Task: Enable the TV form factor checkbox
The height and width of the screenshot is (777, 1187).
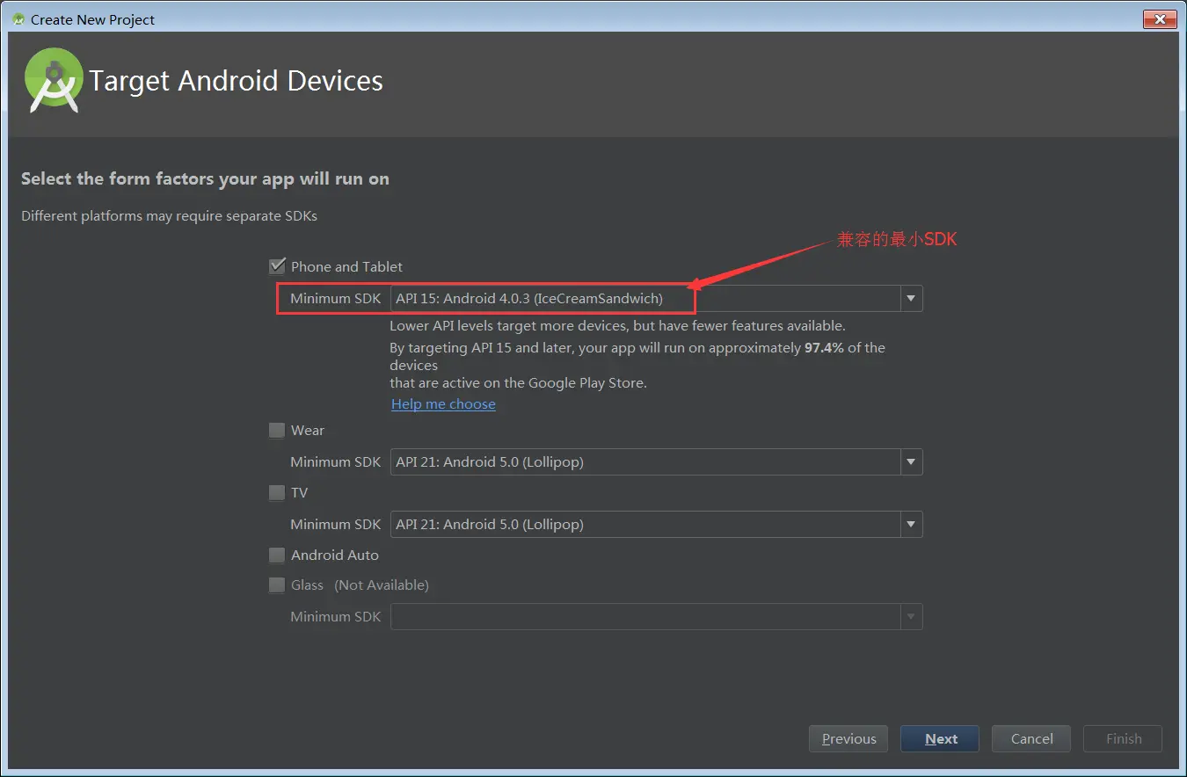Action: (x=277, y=492)
